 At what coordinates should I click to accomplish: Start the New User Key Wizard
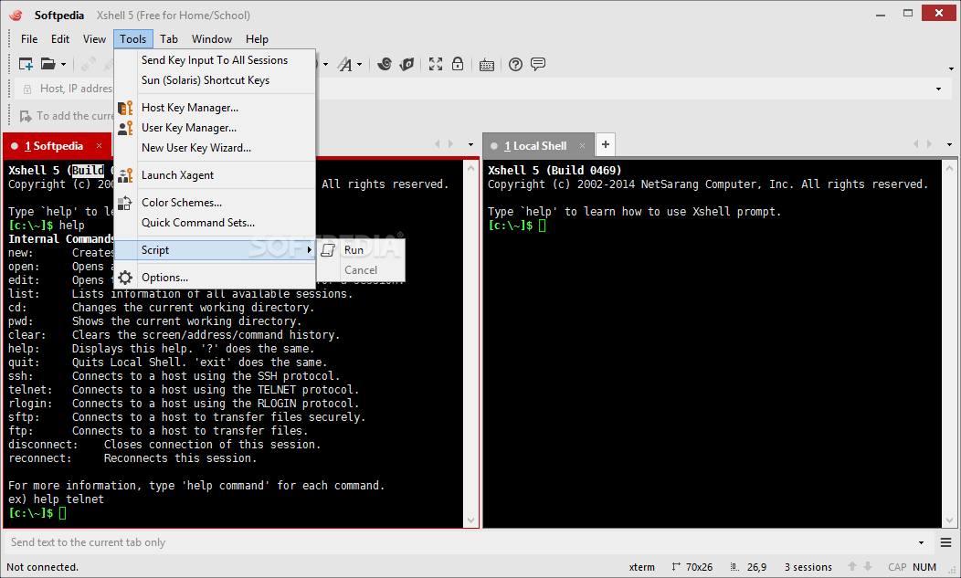click(x=215, y=148)
